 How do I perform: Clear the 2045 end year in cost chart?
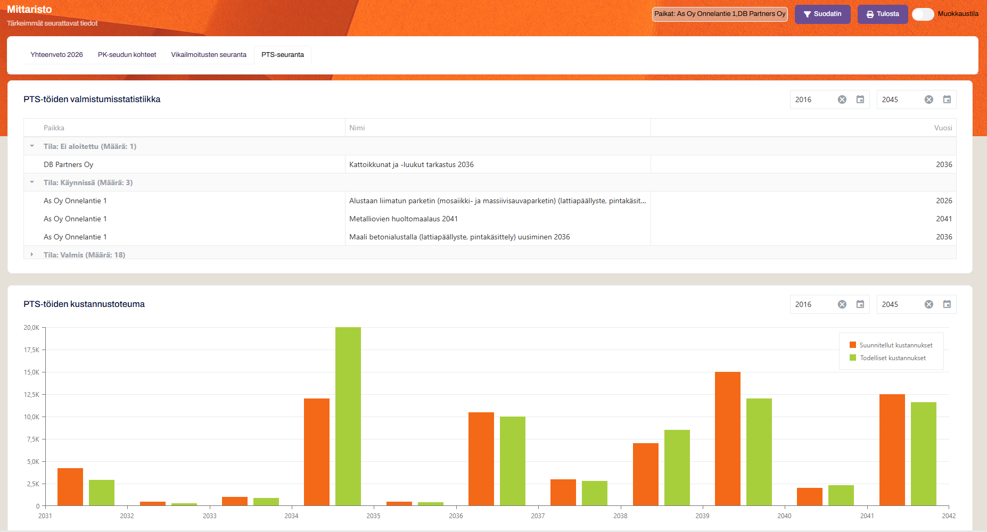[928, 304]
